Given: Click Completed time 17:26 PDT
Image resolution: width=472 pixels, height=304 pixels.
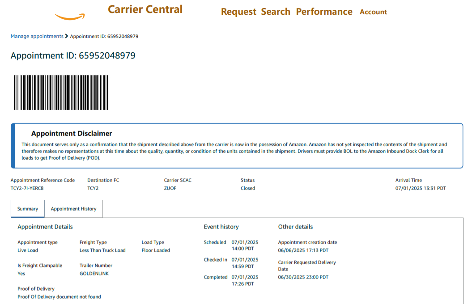Looking at the screenshot, I should pyautogui.click(x=242, y=284).
